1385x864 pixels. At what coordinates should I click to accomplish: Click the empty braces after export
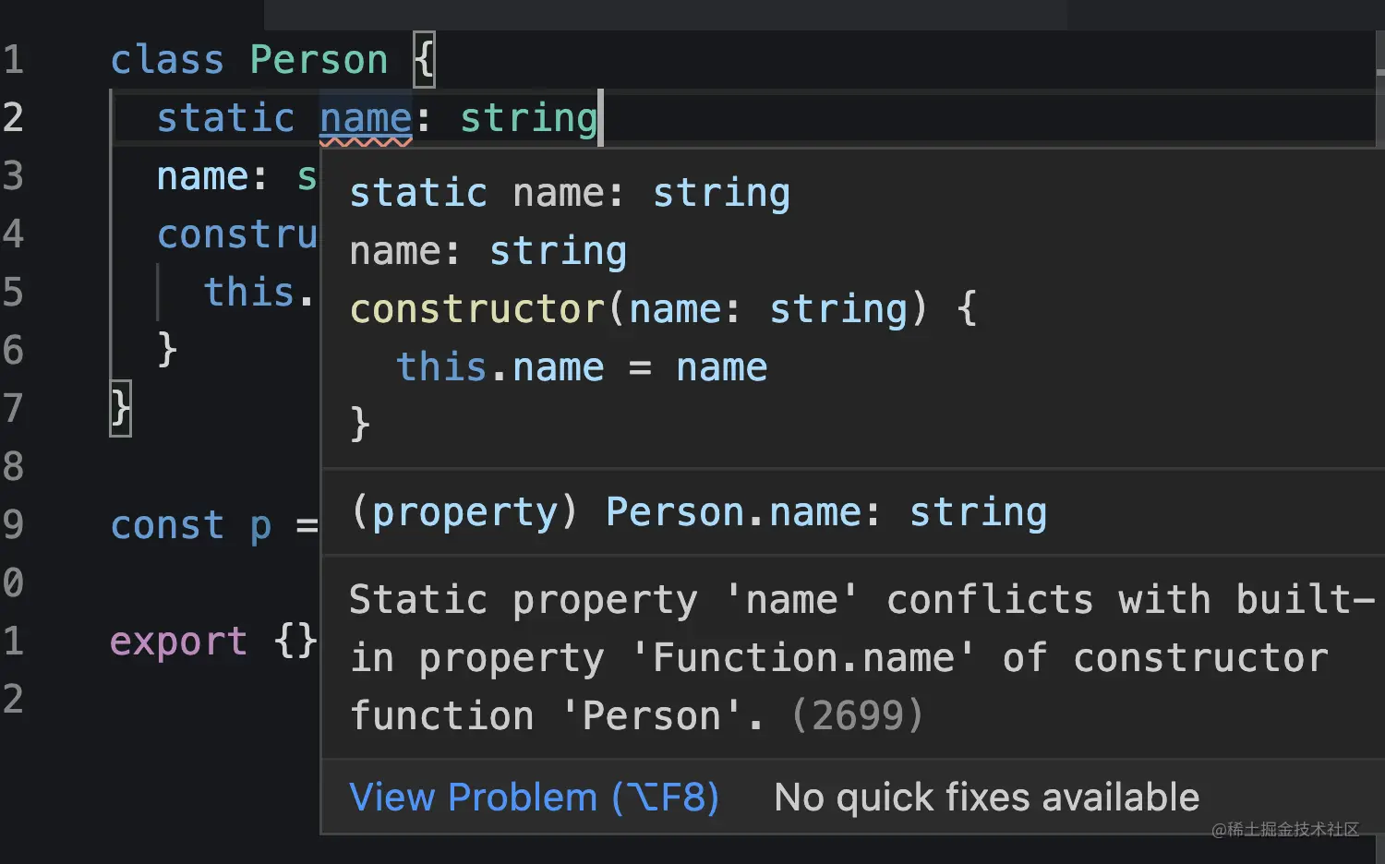295,642
